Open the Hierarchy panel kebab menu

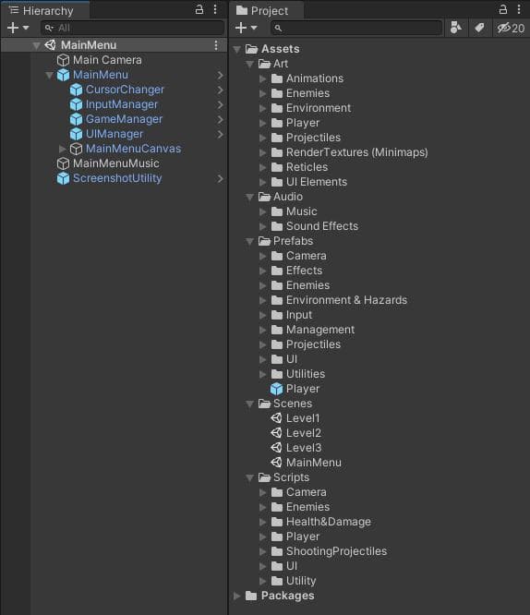click(215, 9)
